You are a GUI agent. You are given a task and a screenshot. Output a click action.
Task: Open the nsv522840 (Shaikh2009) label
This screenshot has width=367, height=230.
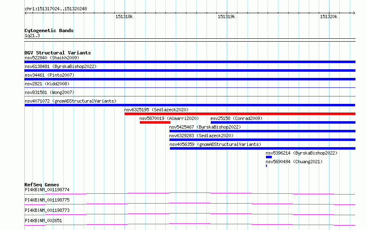pos(52,58)
